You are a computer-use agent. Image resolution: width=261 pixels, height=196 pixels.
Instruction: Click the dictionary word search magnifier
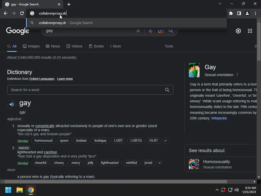tap(167, 90)
